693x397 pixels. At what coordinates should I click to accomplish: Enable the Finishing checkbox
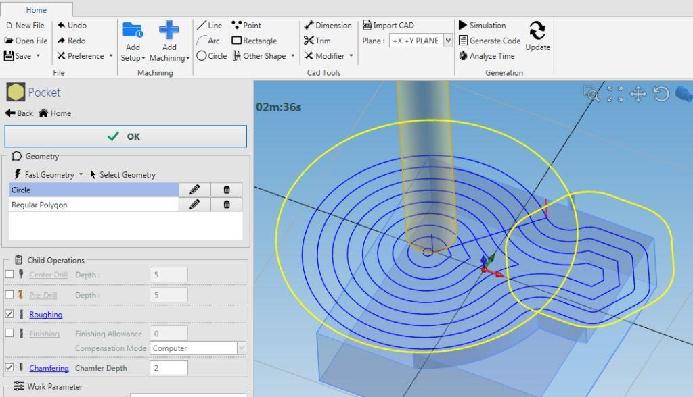point(9,333)
